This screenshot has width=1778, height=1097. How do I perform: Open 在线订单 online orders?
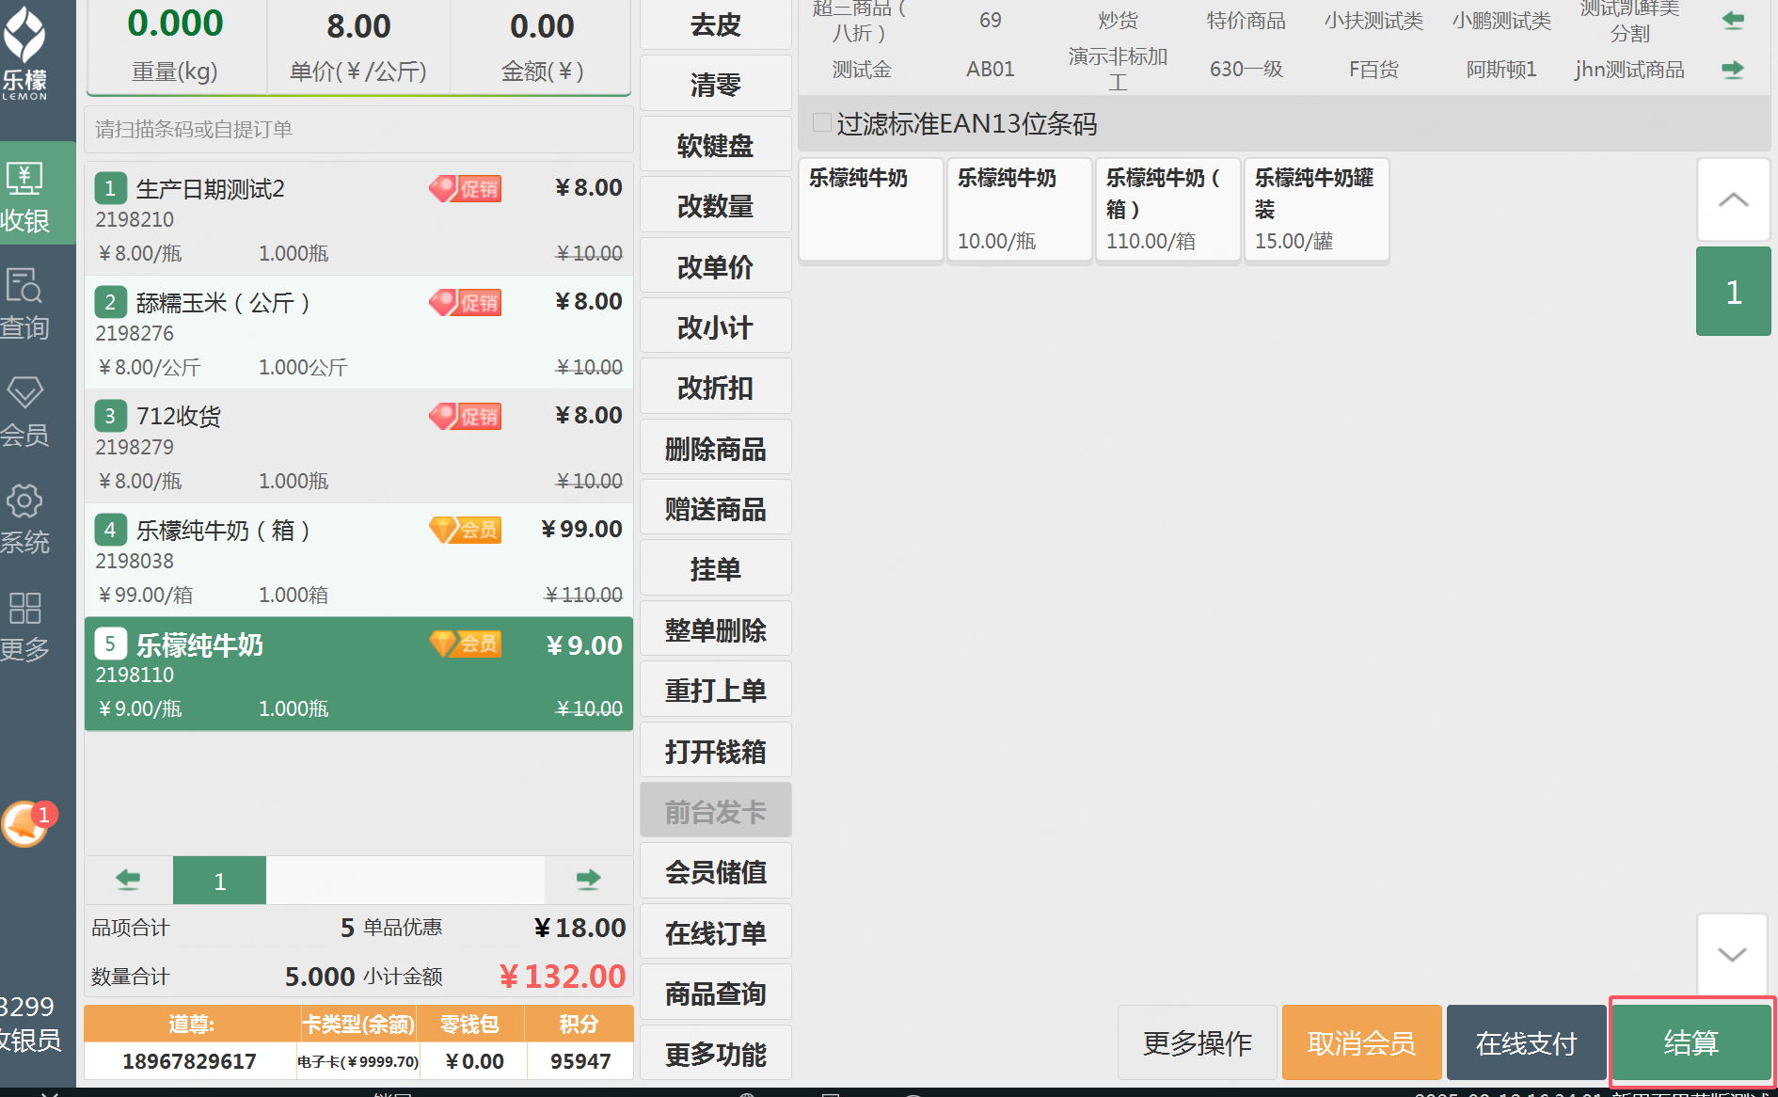(x=716, y=932)
